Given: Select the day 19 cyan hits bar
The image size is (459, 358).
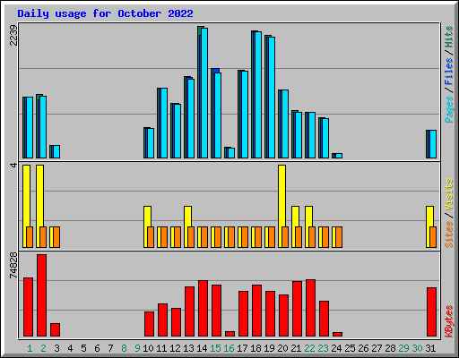Looking at the screenshot, I should coord(272,98).
